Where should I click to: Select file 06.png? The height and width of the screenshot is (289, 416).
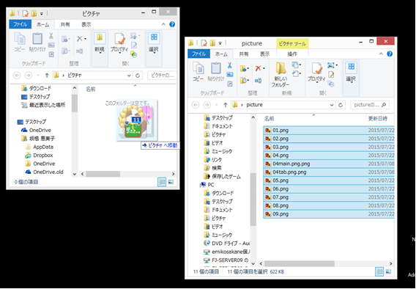click(x=329, y=189)
